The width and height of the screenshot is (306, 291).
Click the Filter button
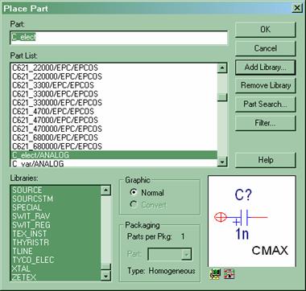(x=266, y=123)
